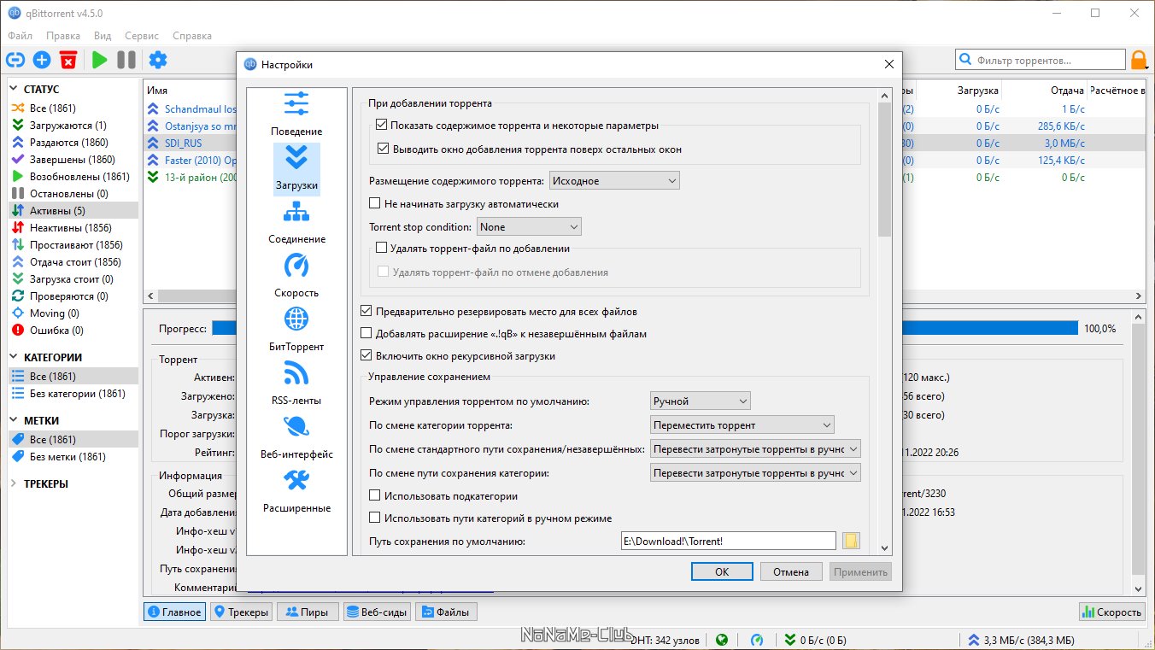Viewport: 1155px width, 650px height.
Task: Open the 'Размещение содержимого торрента' dropdown
Action: tap(613, 181)
